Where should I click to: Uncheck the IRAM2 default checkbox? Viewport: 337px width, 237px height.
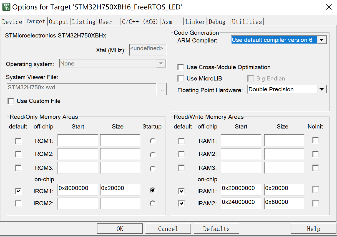[181, 203]
